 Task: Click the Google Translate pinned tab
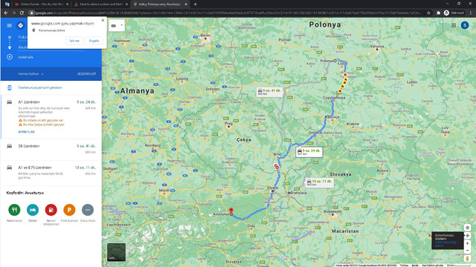coord(7,4)
